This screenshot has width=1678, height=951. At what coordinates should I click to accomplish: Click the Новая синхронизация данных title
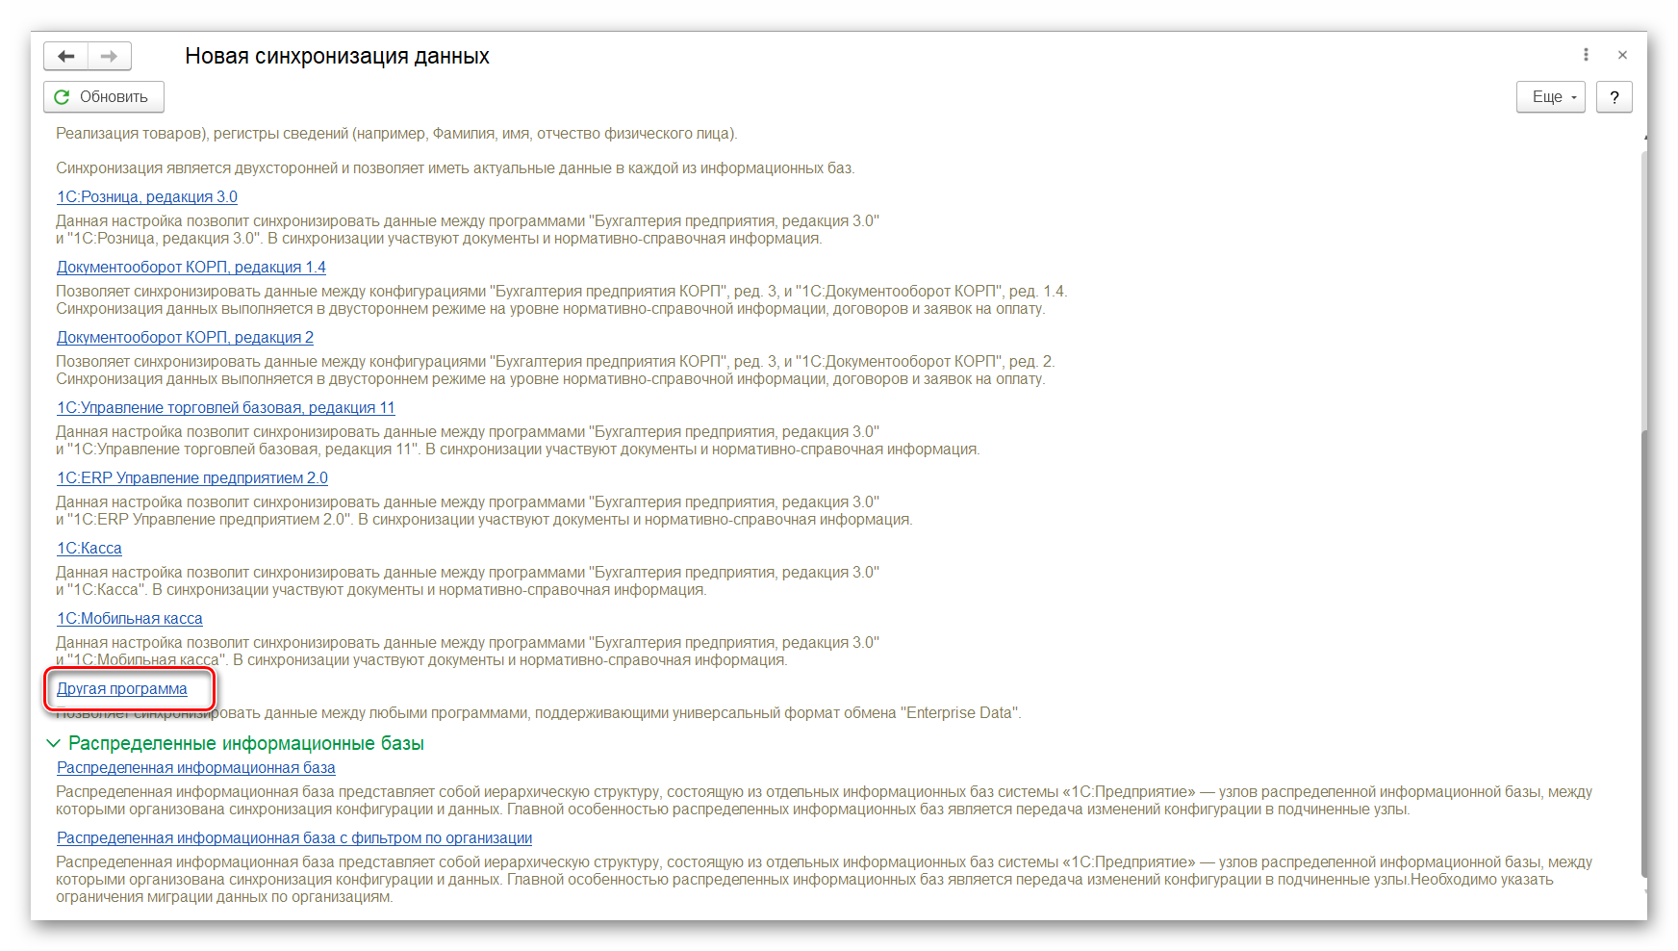coord(337,56)
